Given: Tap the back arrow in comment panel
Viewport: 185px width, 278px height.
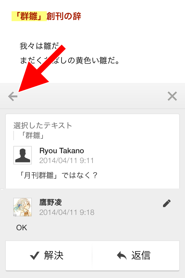Looking at the screenshot, I should click(13, 96).
